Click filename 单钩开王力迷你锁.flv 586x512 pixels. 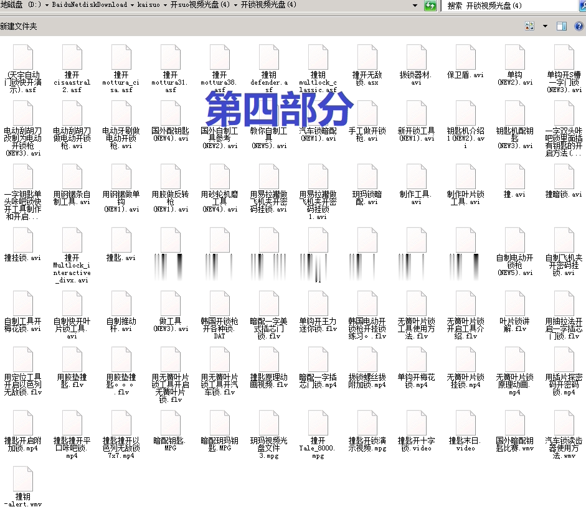(x=318, y=325)
